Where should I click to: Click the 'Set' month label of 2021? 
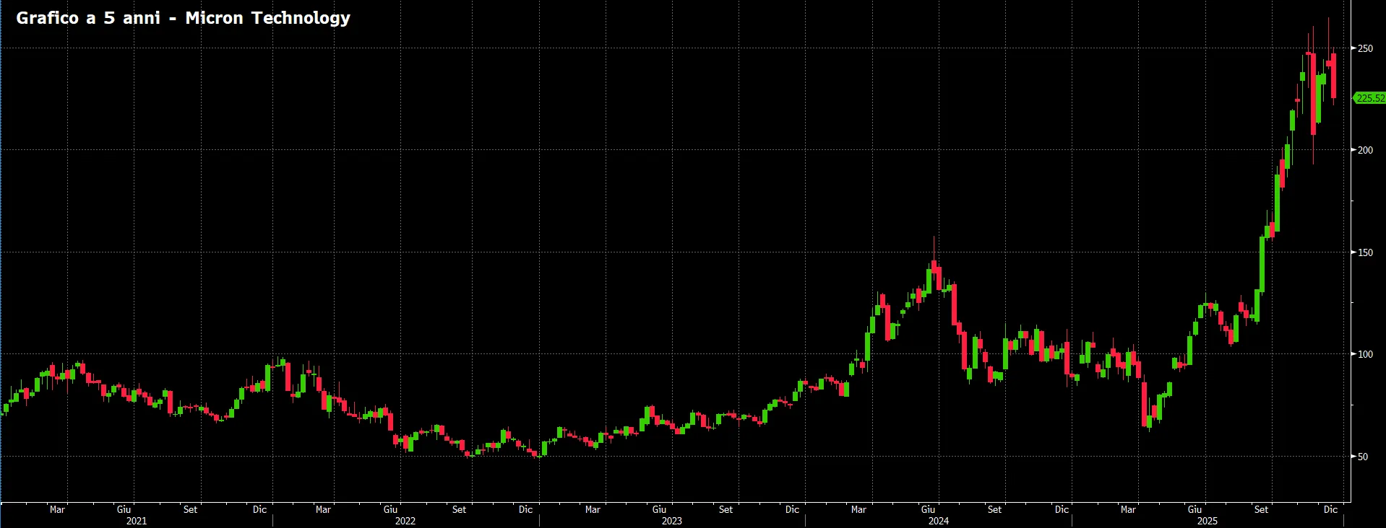click(190, 509)
